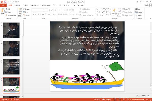Click to add notes area
The height and width of the screenshot is (101, 152).
(142, 96)
